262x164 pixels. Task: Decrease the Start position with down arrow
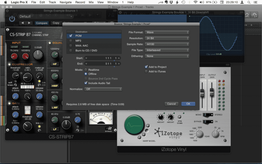point(86,58)
